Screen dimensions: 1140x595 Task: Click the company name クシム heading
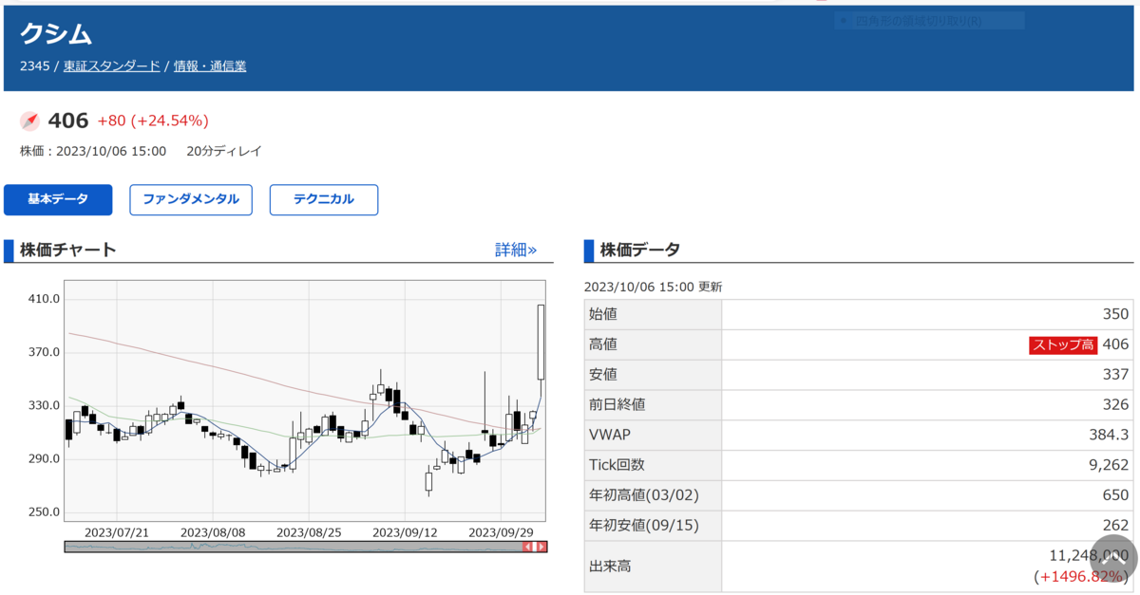(56, 34)
